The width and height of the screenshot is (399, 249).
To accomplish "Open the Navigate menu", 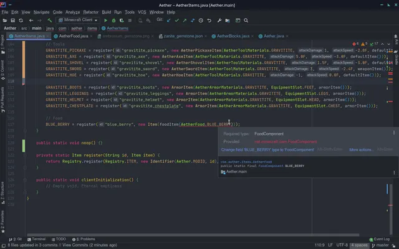I will [42, 12].
